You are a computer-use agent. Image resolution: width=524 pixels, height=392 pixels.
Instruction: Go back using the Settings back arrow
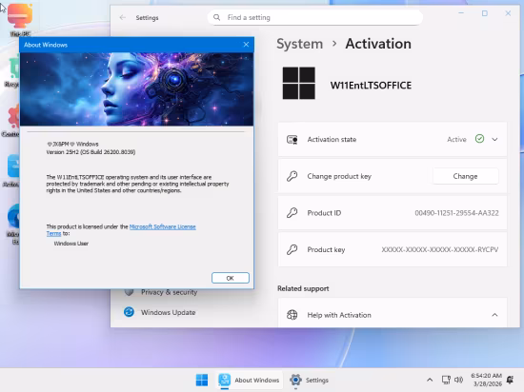[x=123, y=17]
